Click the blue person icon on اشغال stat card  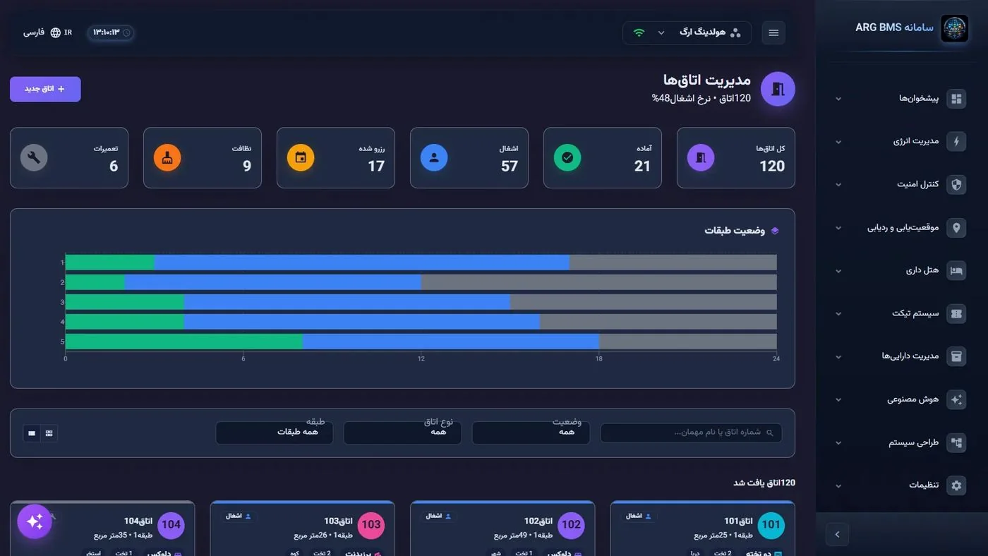click(x=434, y=158)
